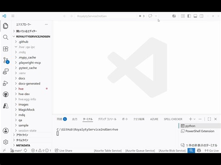Show the one hidden terminal
Image resolution: width=221 pixels, height=165 pixels.
[199, 145]
